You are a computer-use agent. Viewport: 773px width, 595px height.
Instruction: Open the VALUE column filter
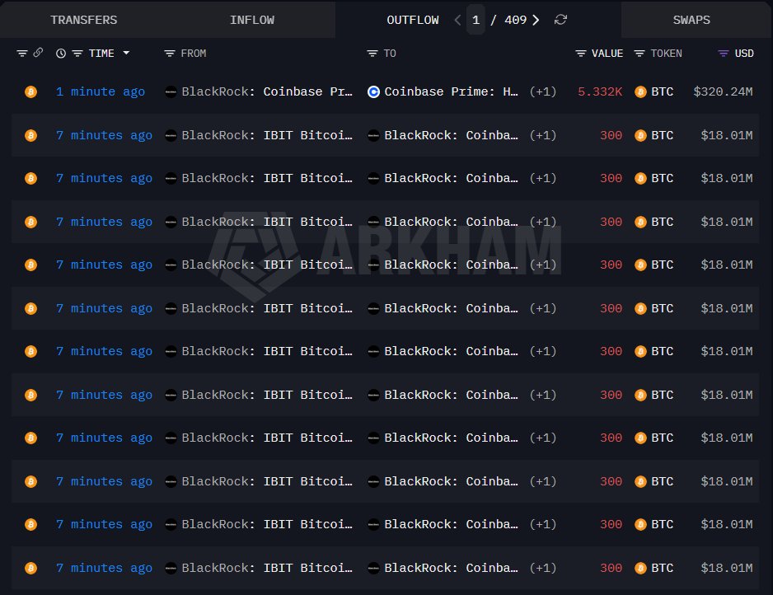[x=581, y=54]
